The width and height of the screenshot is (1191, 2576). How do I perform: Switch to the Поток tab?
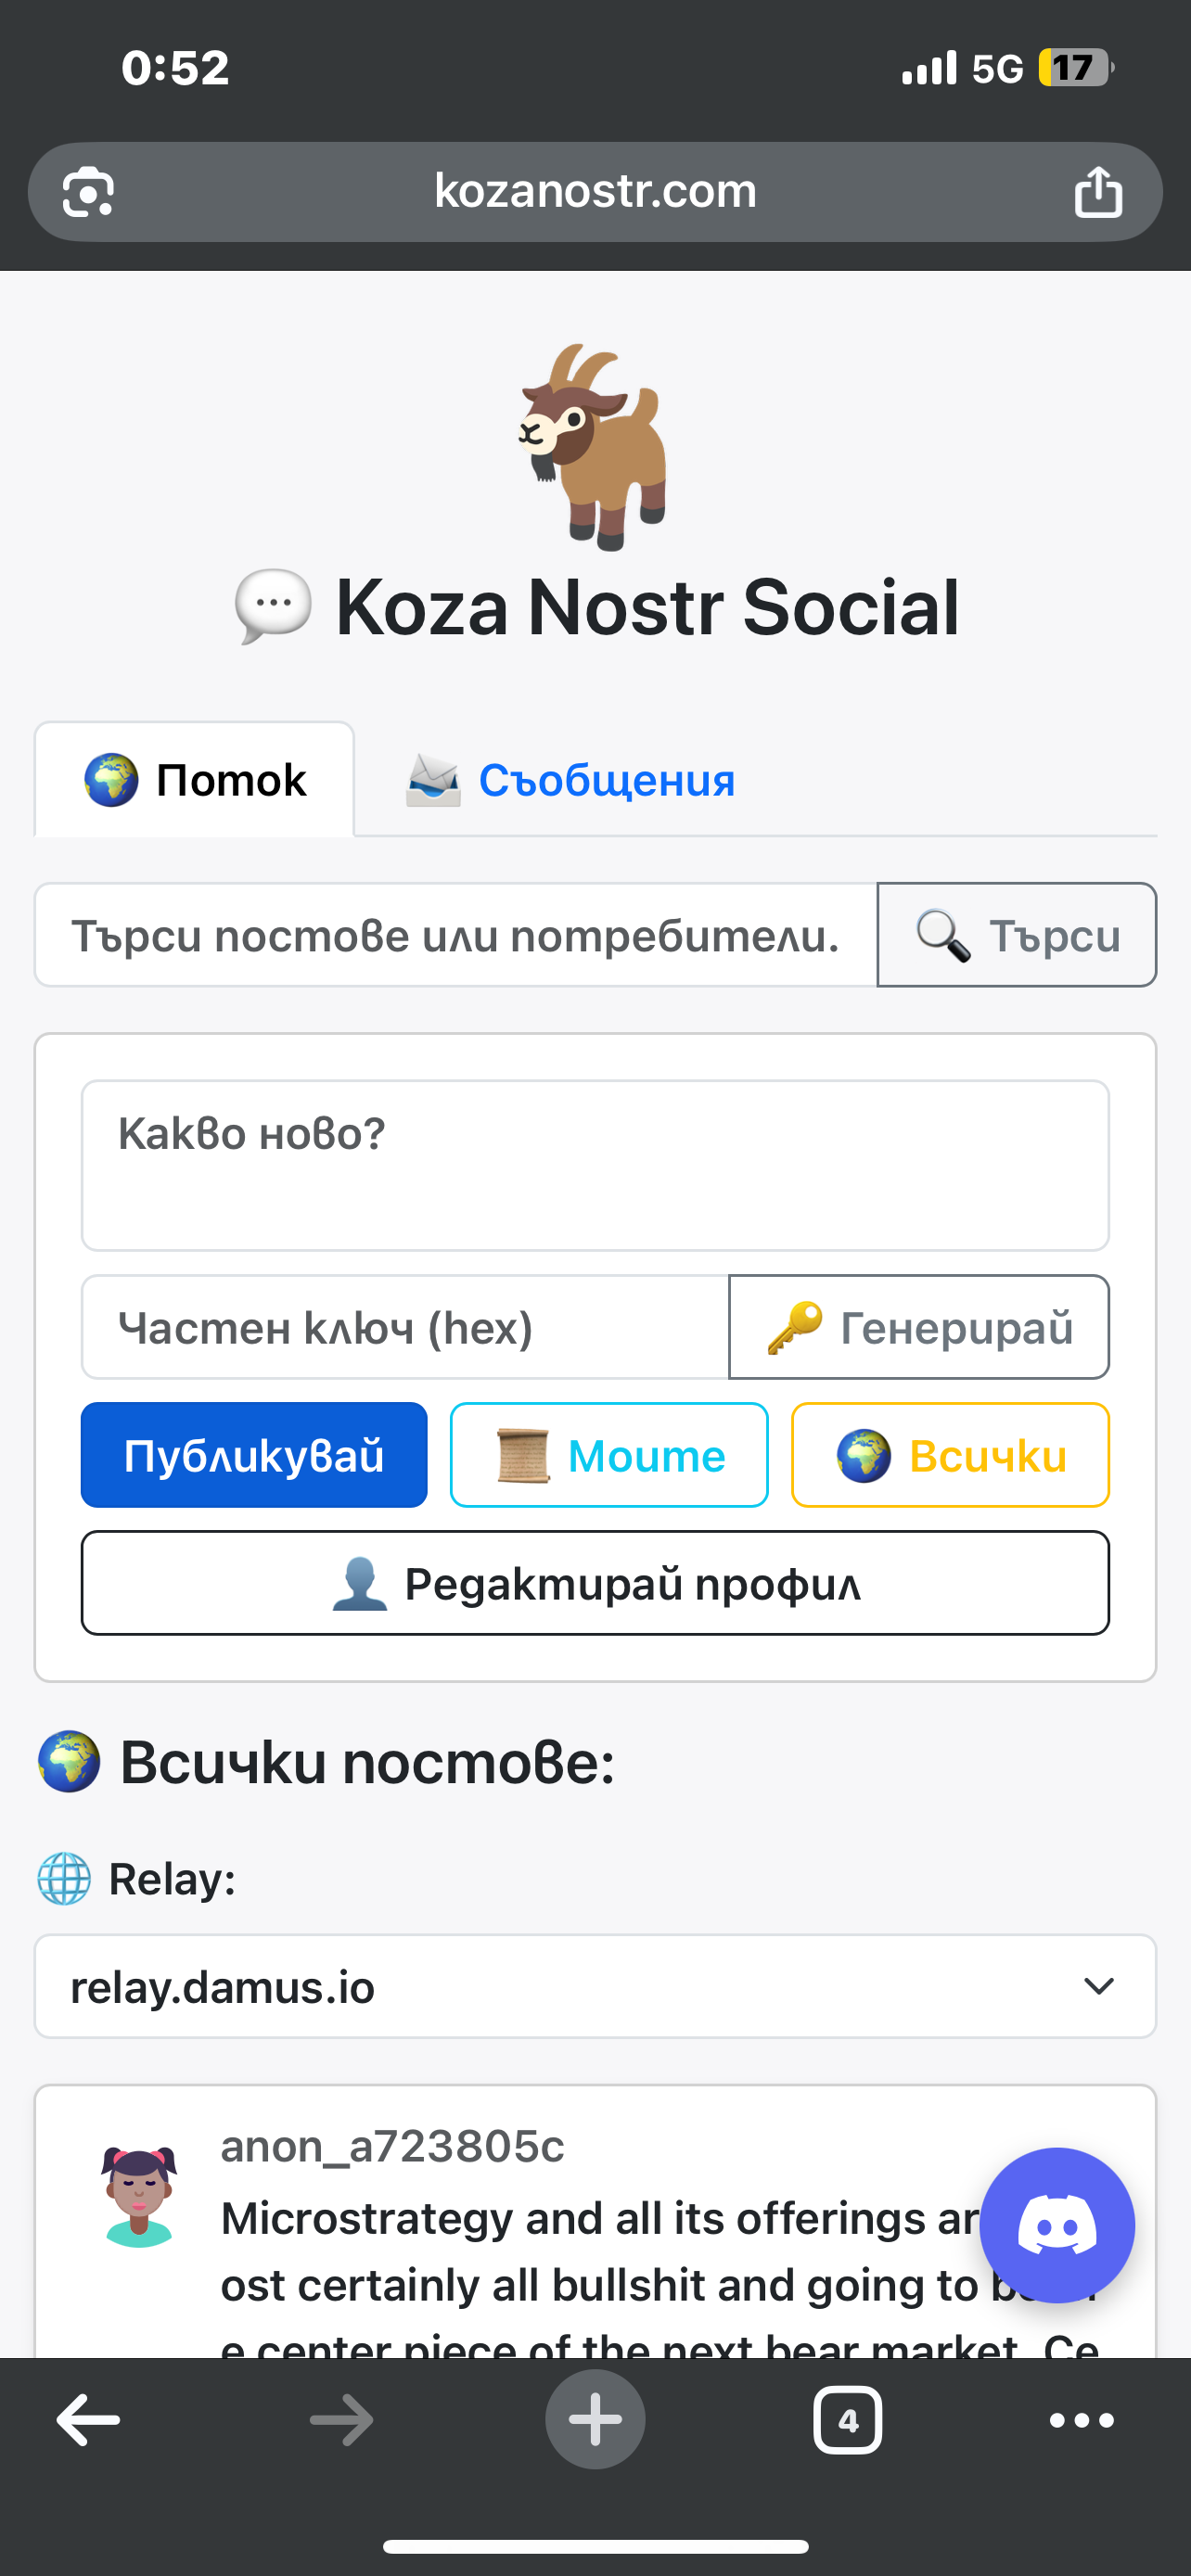point(195,779)
